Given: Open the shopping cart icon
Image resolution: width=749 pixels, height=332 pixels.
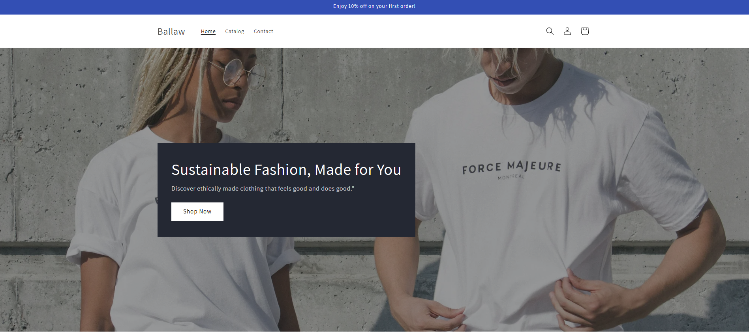Looking at the screenshot, I should pyautogui.click(x=585, y=31).
